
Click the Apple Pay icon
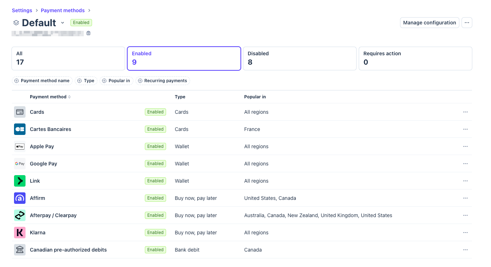click(x=20, y=146)
